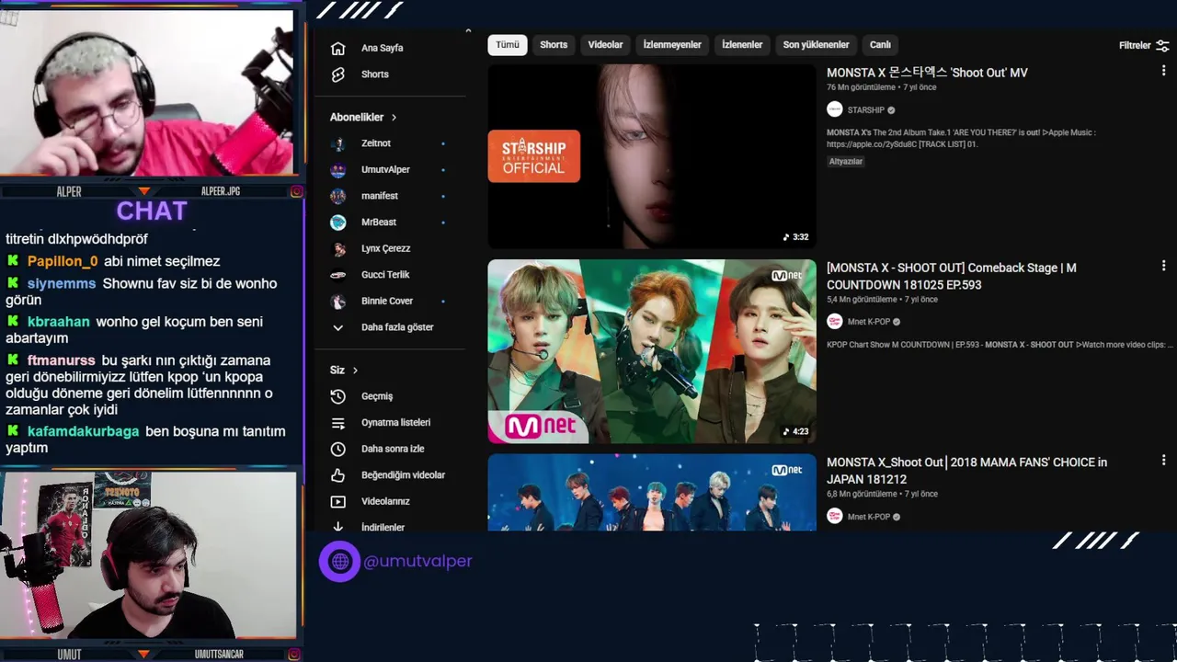
Task: Open Beğendiğim videolar thumbs-up icon
Action: pos(337,475)
